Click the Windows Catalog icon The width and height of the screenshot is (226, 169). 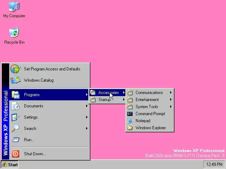[x=15, y=80]
